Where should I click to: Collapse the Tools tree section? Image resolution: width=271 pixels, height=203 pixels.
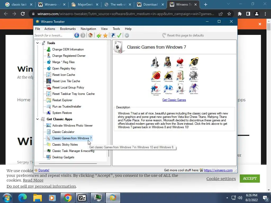(38, 43)
